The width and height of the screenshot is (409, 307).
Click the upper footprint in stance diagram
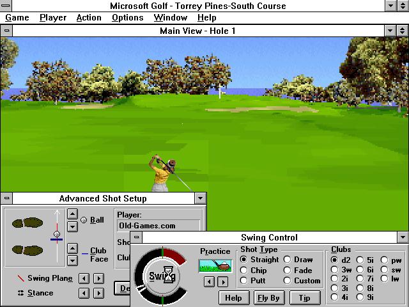pyautogui.click(x=27, y=223)
